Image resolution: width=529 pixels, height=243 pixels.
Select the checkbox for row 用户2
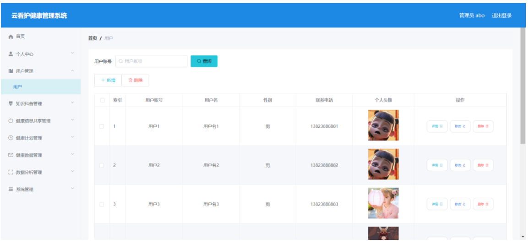(102, 165)
